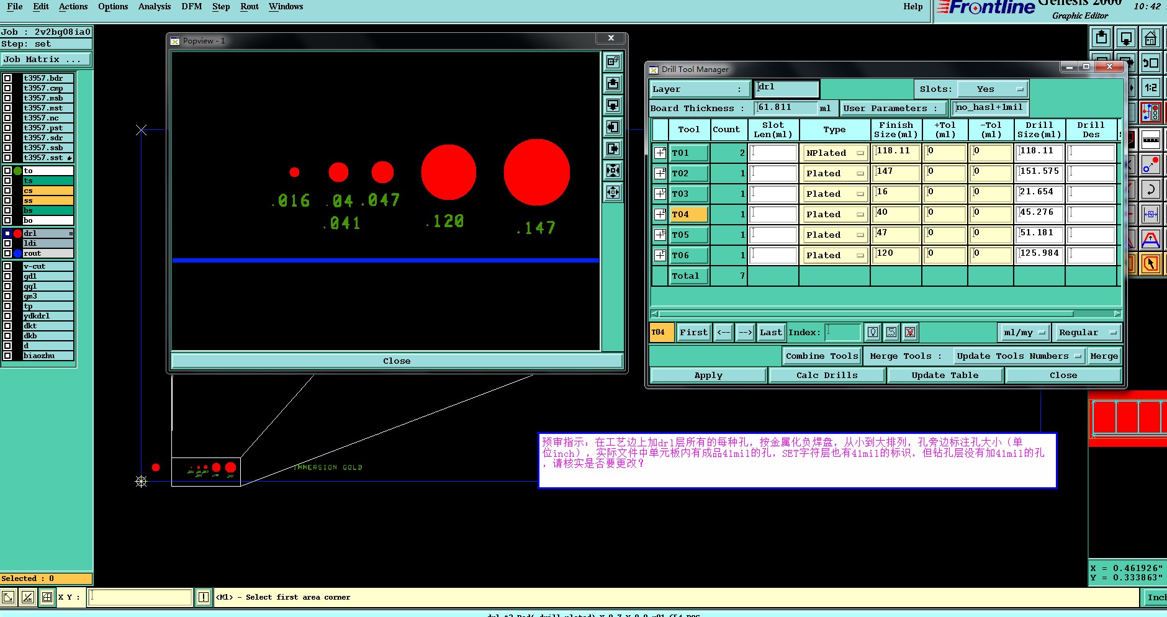
Task: Open Type dropdown for tool T01
Action: pyautogui.click(x=835, y=153)
